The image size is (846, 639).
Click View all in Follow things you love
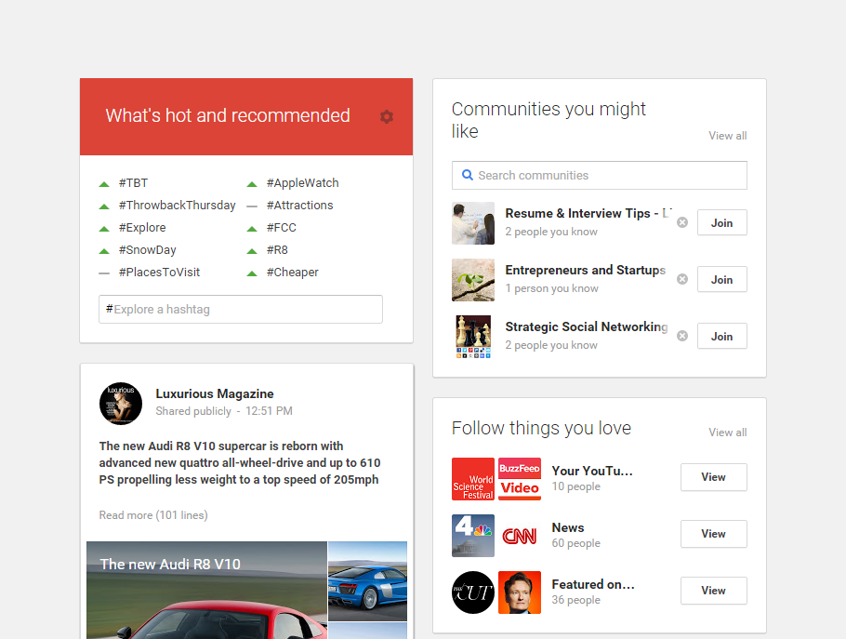(x=727, y=433)
